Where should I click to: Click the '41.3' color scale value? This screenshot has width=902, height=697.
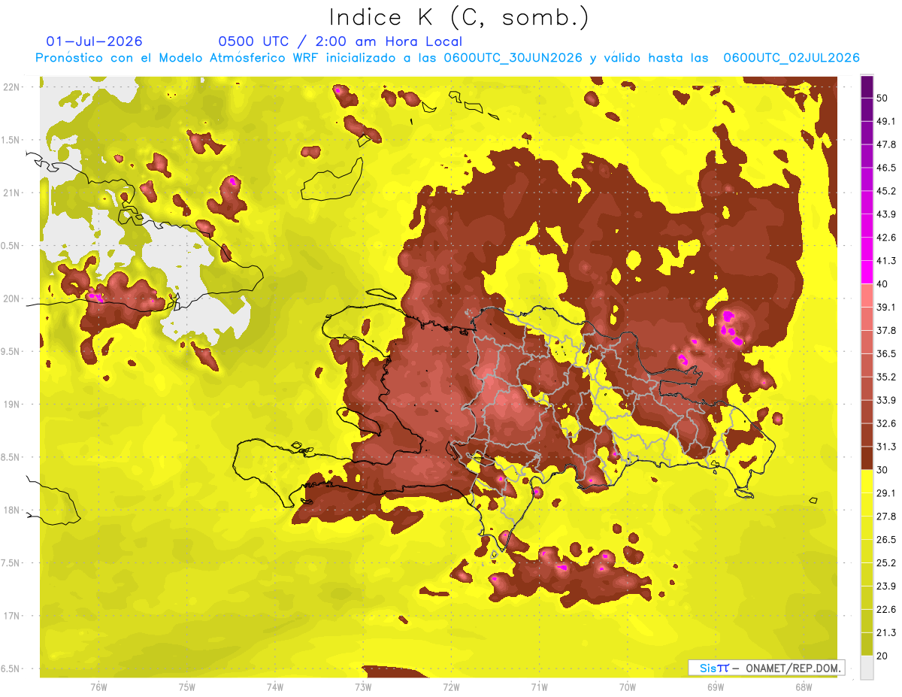(x=886, y=261)
